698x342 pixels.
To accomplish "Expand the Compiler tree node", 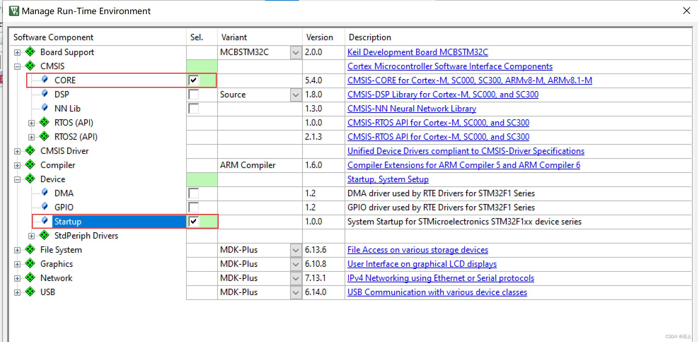I will point(17,166).
